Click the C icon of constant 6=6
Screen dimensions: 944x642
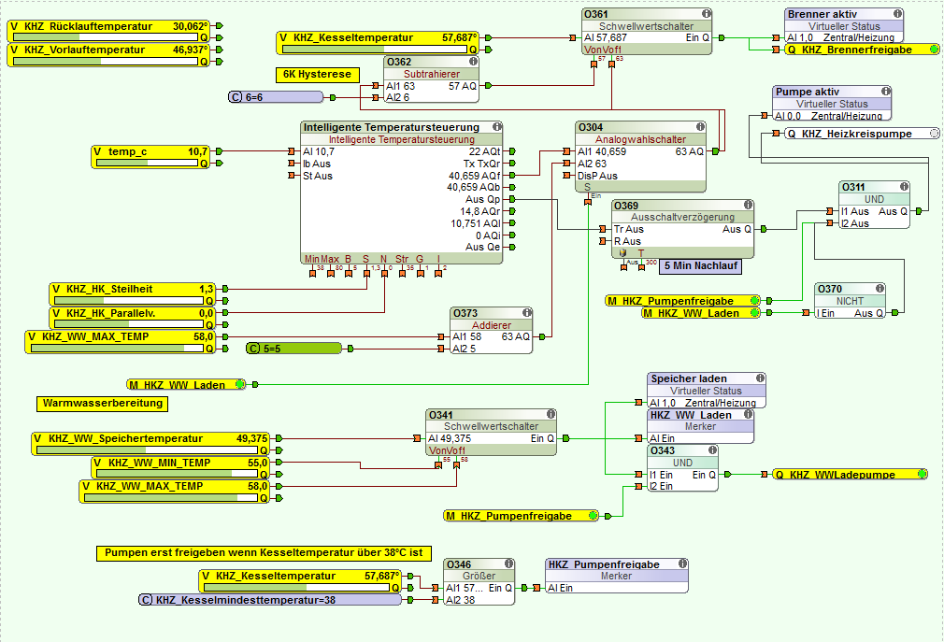click(236, 97)
